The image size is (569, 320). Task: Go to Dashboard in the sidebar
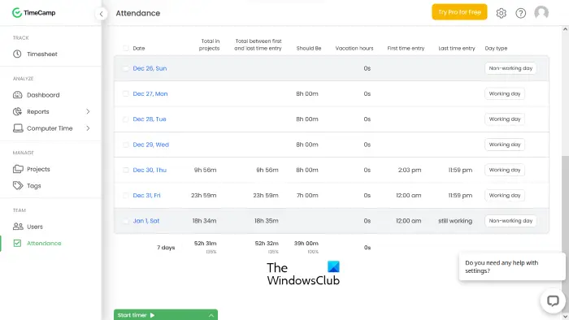(43, 95)
